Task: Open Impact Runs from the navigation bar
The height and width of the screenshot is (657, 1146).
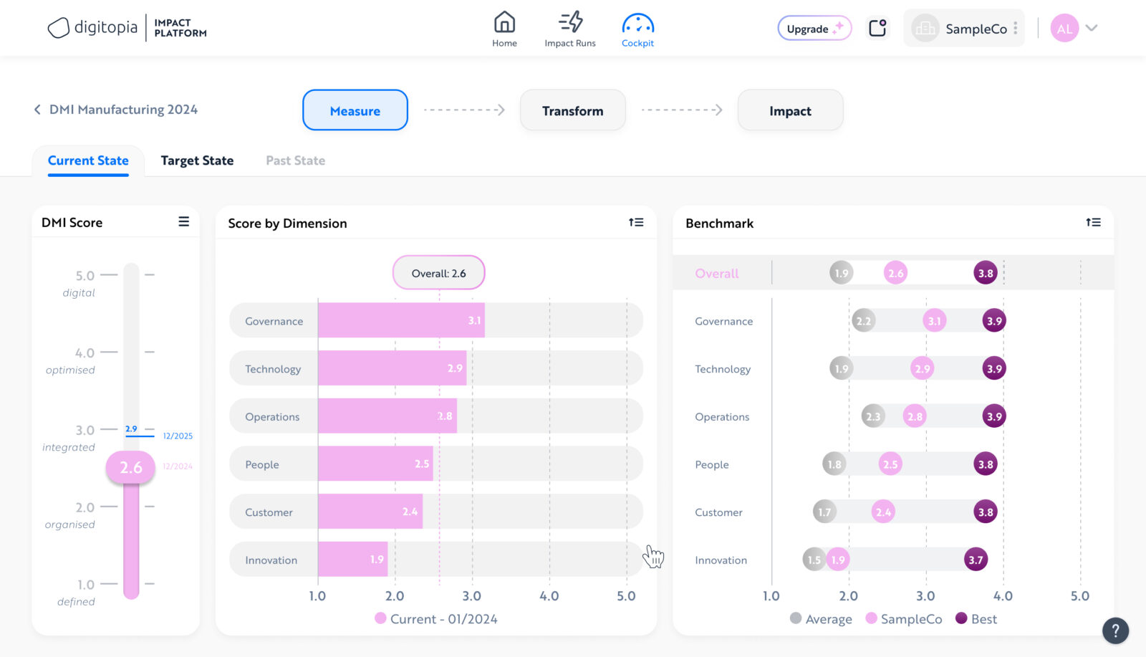Action: tap(570, 24)
